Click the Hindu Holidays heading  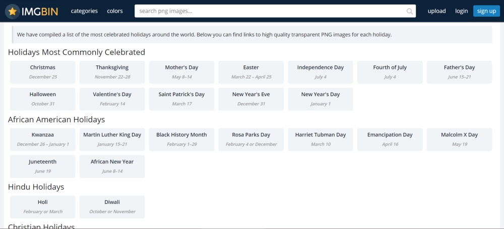coord(36,187)
